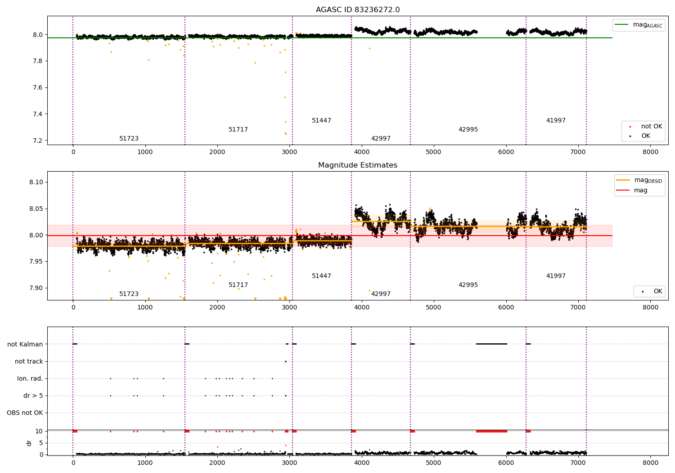Click OBSID label '41997' in top plot

point(556,121)
